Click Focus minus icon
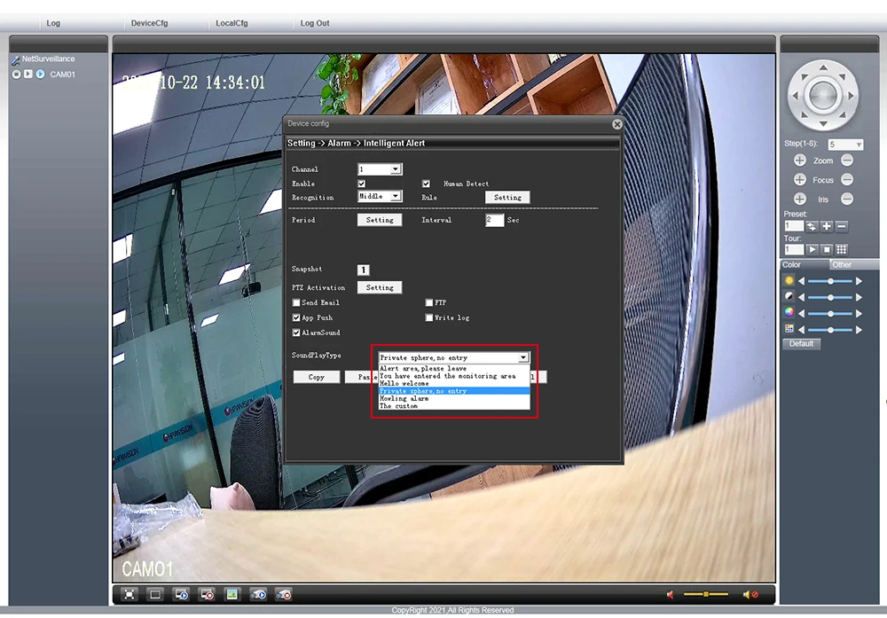 (x=847, y=180)
